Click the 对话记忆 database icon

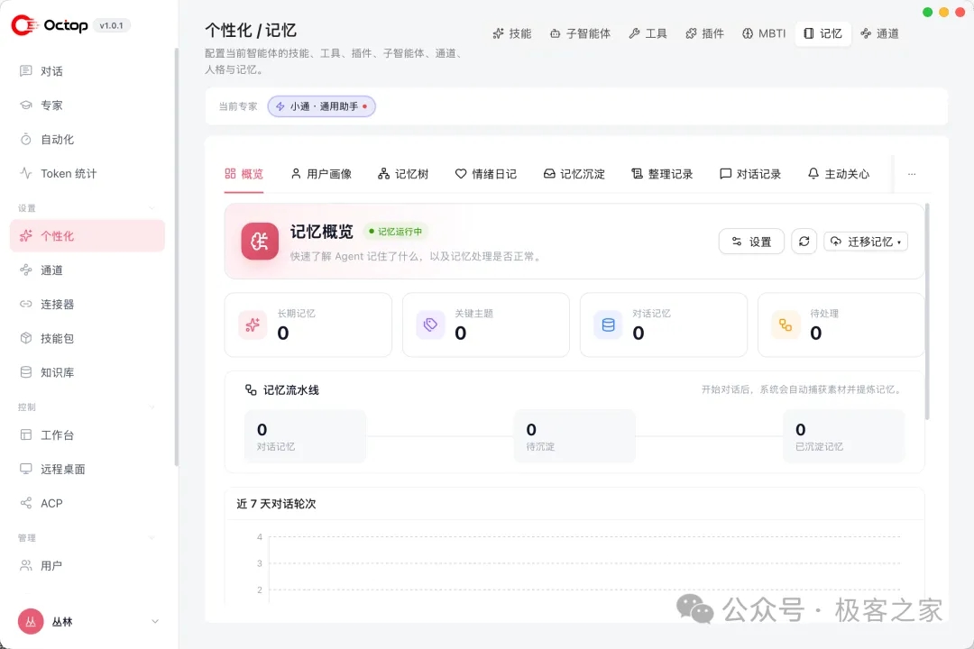click(608, 324)
